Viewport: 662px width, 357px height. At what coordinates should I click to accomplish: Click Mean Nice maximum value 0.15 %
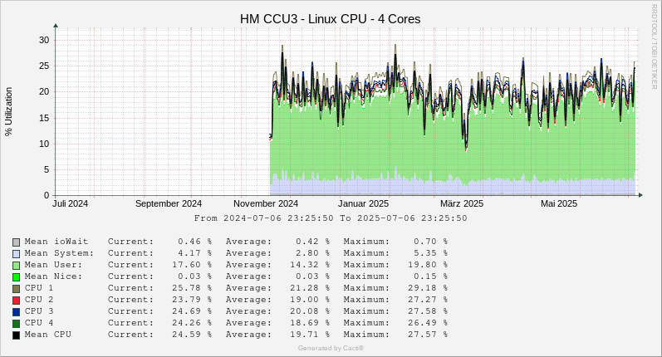(430, 276)
